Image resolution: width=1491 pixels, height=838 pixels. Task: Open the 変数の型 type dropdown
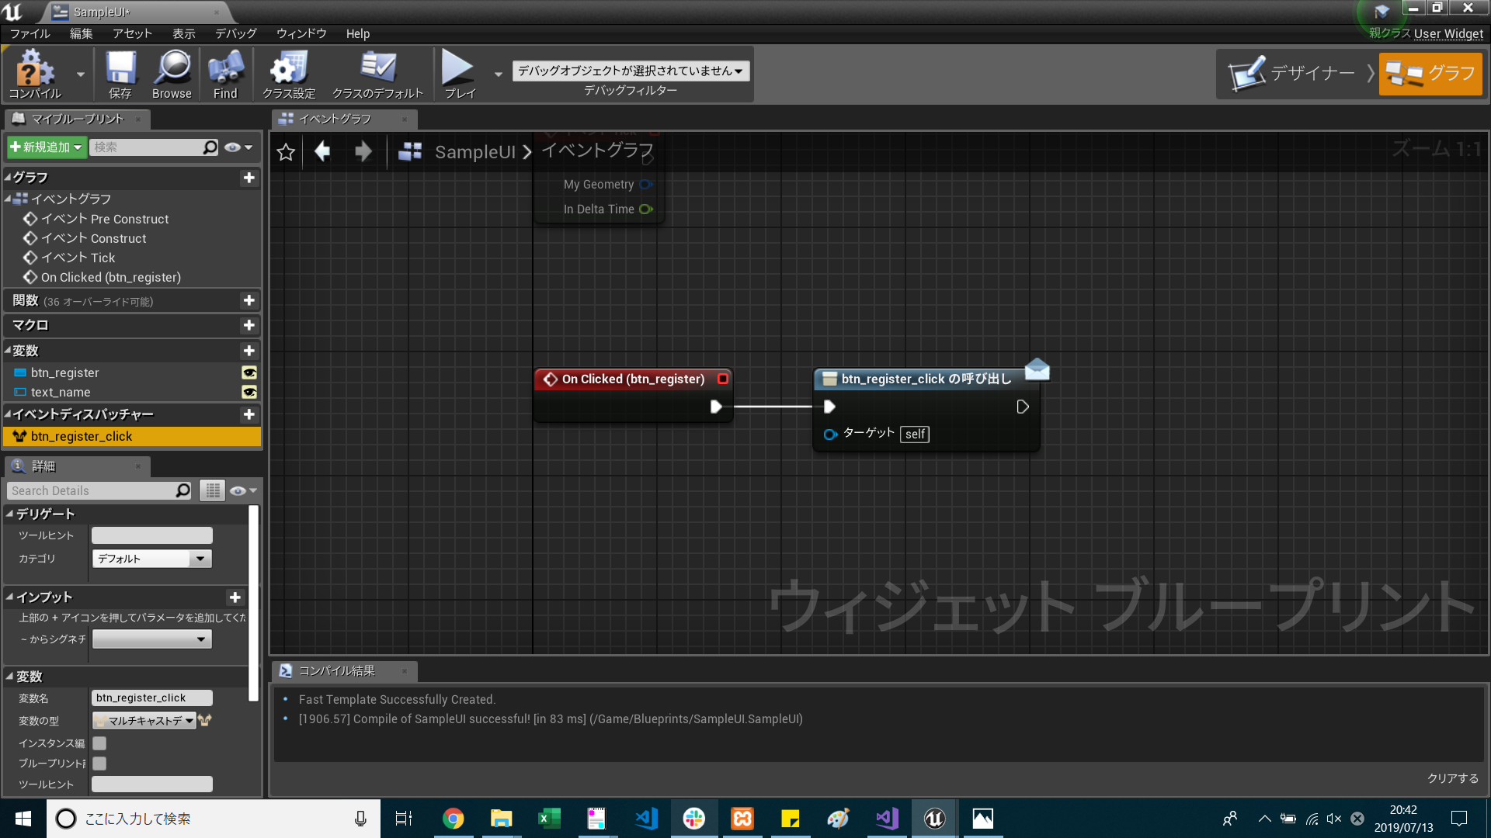point(145,721)
